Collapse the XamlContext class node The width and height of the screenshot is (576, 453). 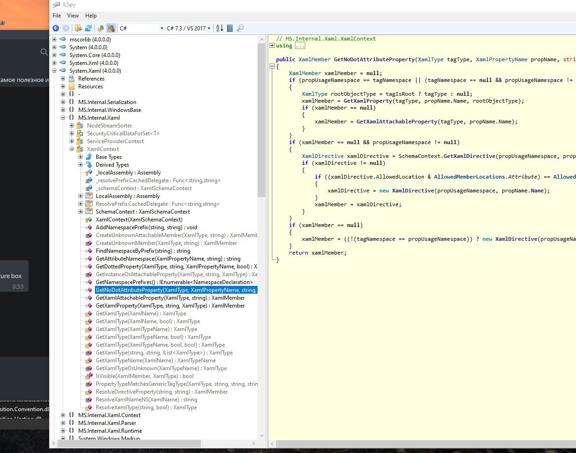pyautogui.click(x=72, y=149)
